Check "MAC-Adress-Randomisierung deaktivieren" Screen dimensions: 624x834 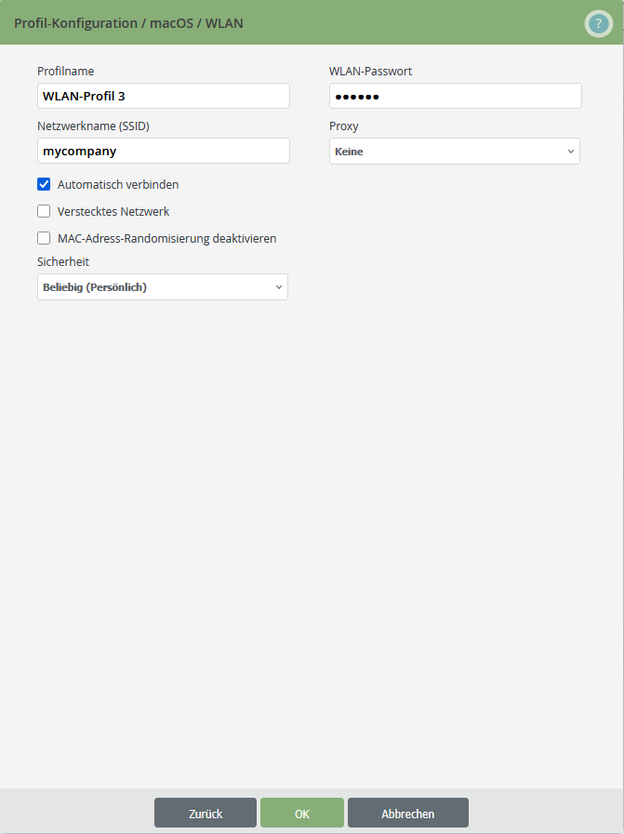coord(44,238)
